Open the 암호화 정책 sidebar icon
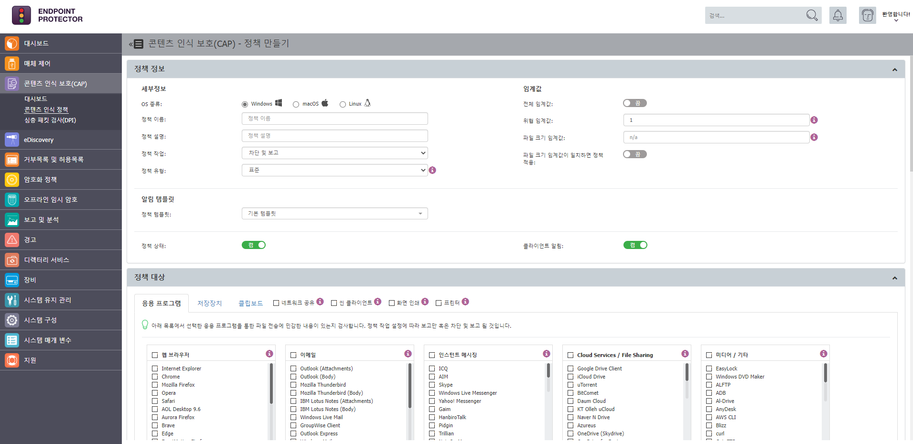This screenshot has width=913, height=444. click(x=12, y=180)
